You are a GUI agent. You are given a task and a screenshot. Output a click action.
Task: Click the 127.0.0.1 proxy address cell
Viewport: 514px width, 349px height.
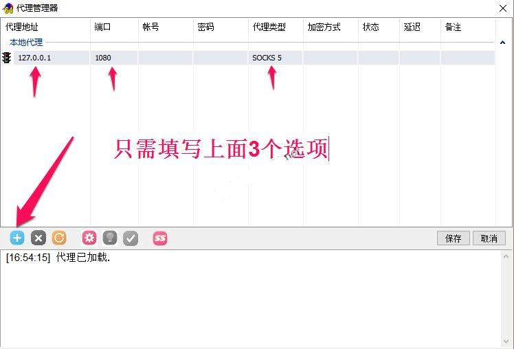point(34,58)
